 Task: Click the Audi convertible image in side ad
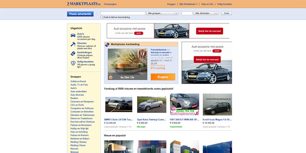pyautogui.click(x=207, y=72)
